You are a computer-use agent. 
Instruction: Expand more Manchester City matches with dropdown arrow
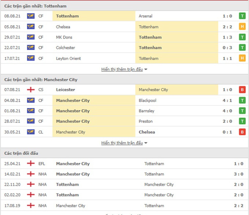(x=146, y=143)
